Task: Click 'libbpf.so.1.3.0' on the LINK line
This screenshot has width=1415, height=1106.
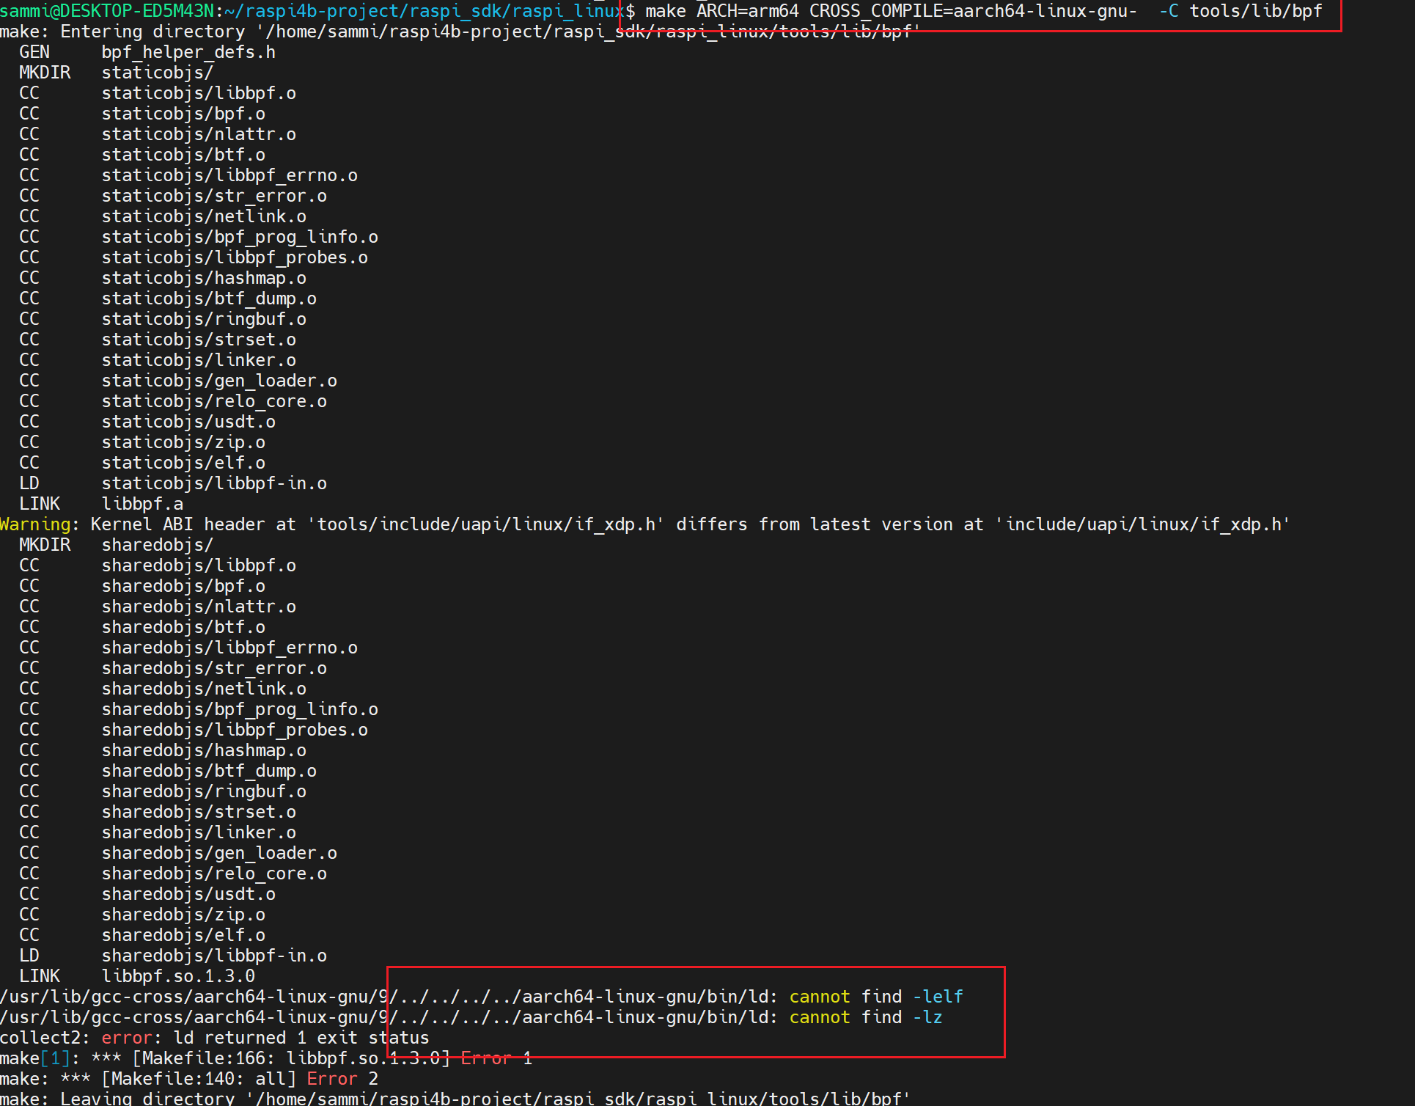Action: pyautogui.click(x=178, y=976)
